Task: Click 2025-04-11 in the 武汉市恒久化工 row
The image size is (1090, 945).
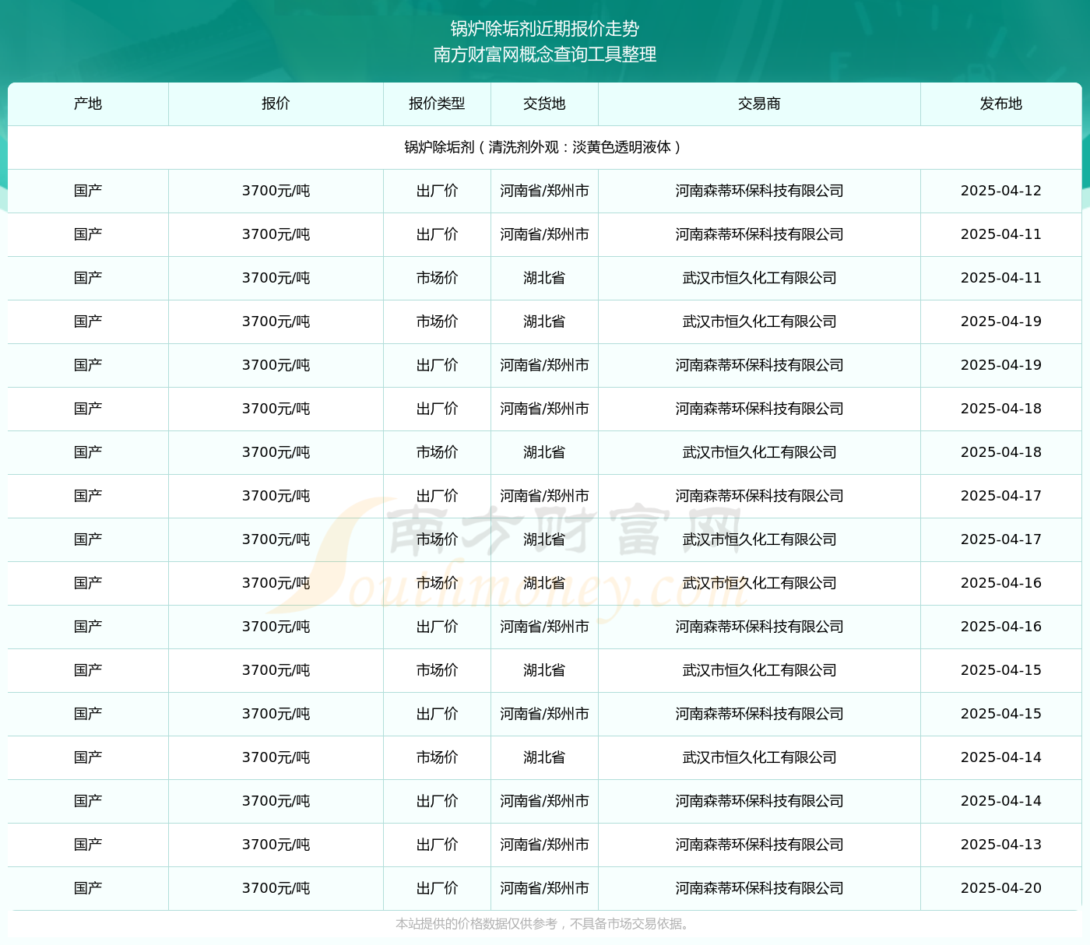Action: (1001, 278)
